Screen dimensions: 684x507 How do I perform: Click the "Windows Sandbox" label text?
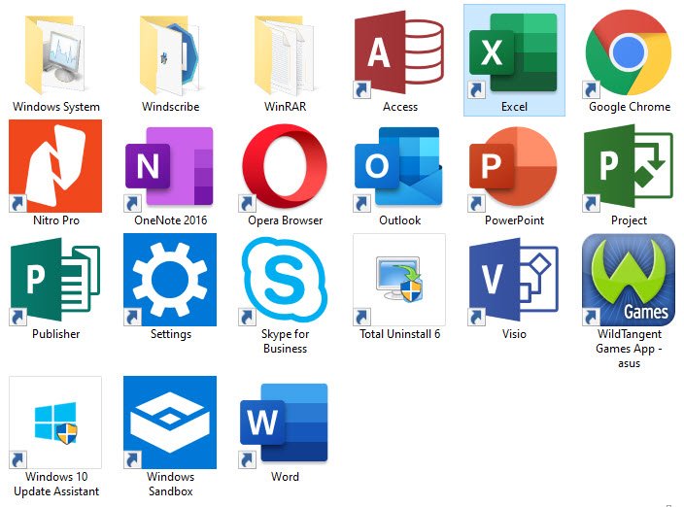point(171,484)
